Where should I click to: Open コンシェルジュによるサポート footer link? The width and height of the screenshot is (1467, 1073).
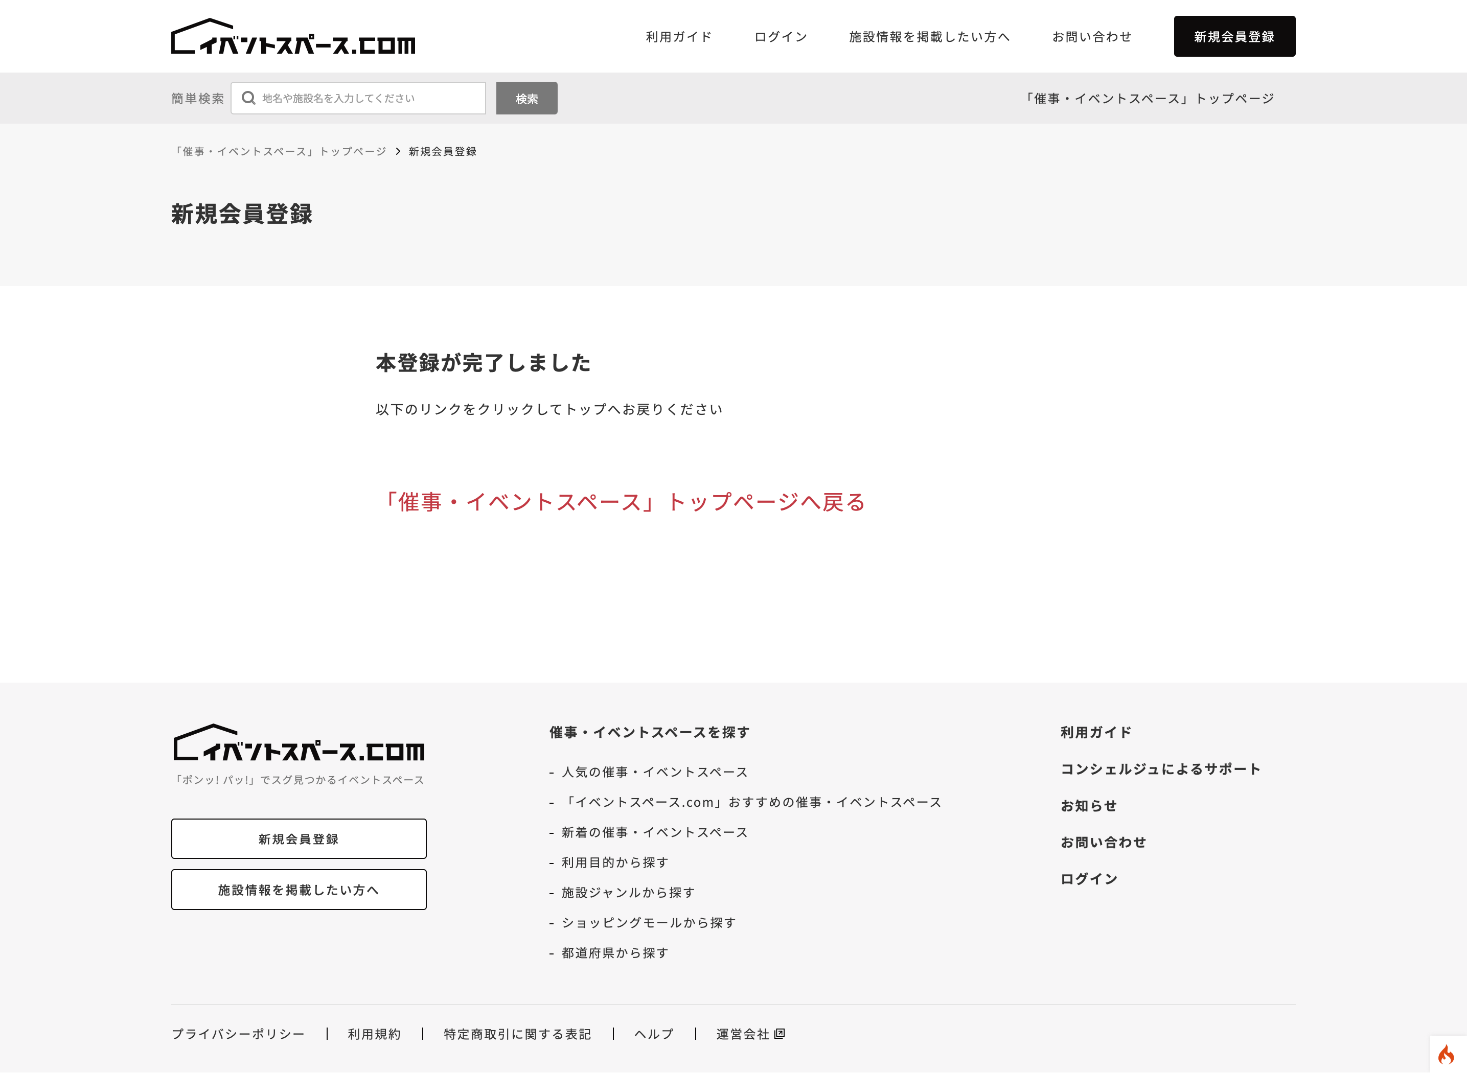pyautogui.click(x=1160, y=769)
